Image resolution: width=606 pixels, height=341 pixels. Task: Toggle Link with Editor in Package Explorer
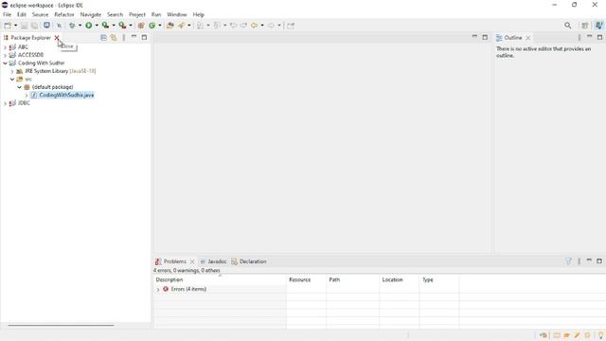point(114,38)
